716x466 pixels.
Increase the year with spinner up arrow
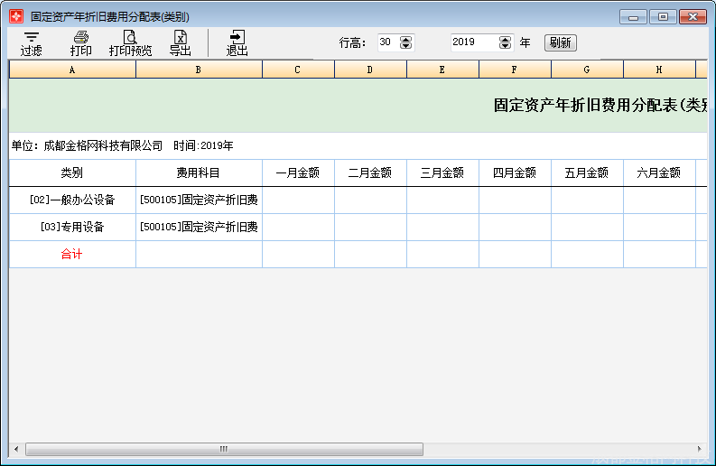[x=506, y=39]
